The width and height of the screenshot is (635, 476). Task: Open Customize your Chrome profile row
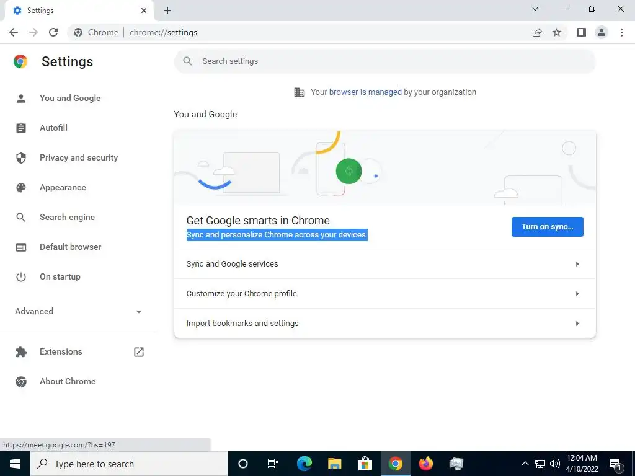(384, 293)
